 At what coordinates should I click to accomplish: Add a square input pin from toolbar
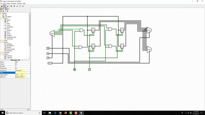12,6
